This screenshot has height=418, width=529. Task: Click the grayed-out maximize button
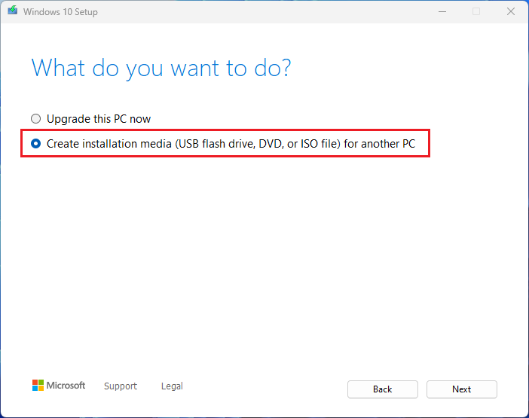(x=476, y=12)
